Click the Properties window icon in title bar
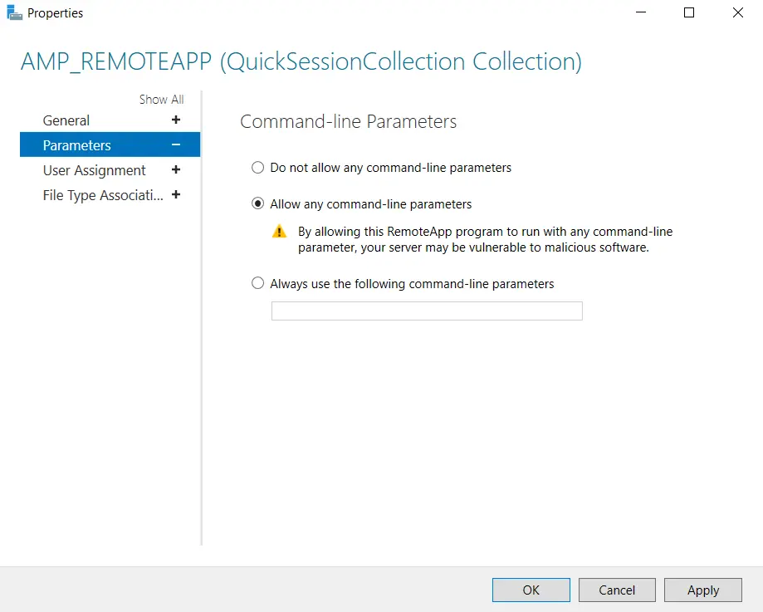Viewport: 763px width, 612px height. 12,12
